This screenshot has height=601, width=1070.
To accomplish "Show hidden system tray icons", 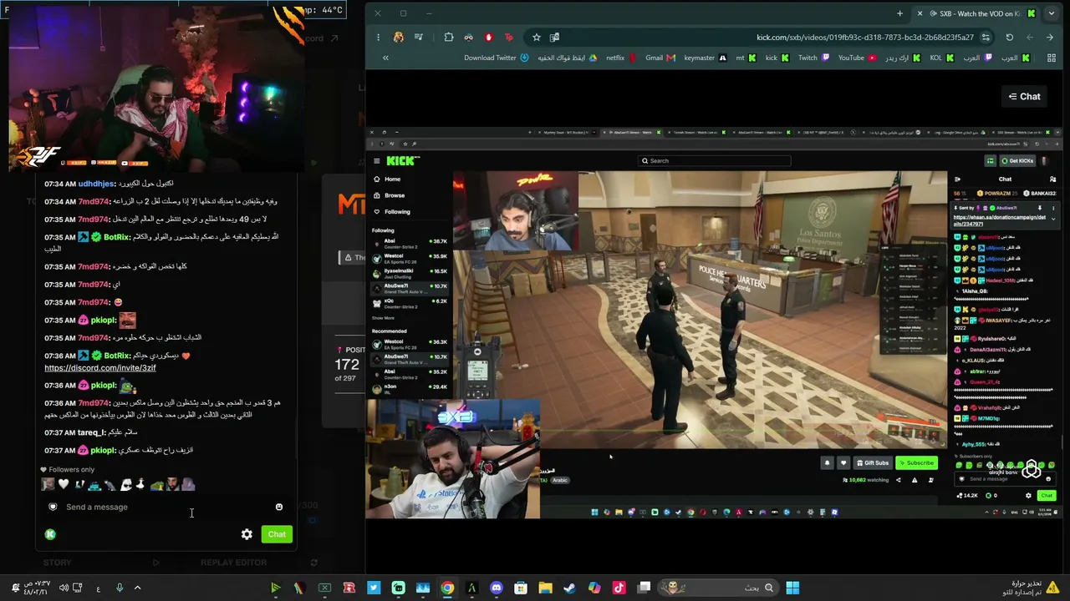I will coord(137,588).
